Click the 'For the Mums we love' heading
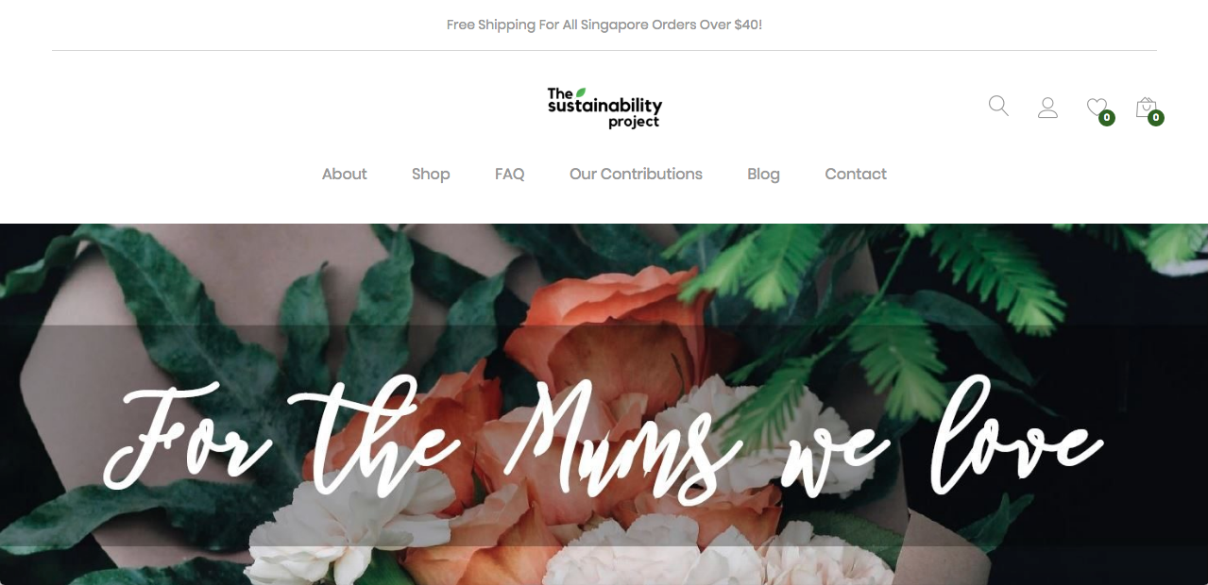The height and width of the screenshot is (585, 1208). (x=603, y=436)
